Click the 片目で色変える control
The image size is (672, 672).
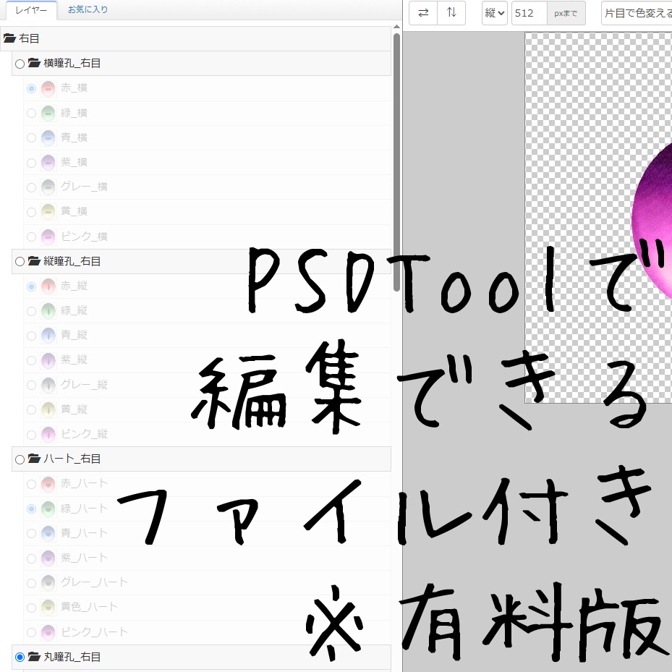(x=637, y=13)
